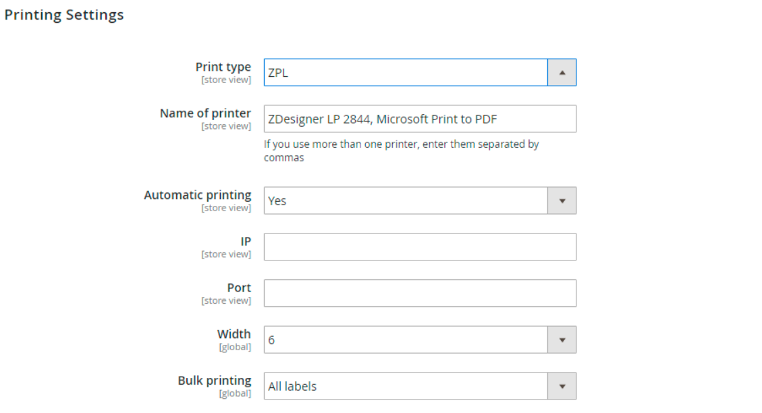Click the Printing Settings section heading

(x=64, y=15)
